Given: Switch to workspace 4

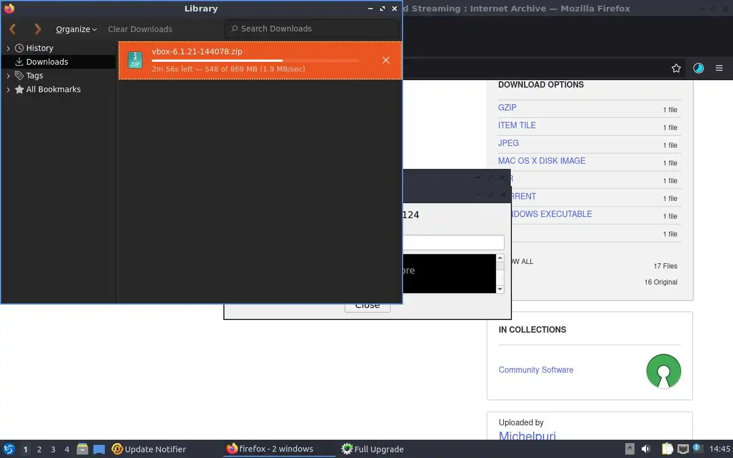Looking at the screenshot, I should 66,449.
